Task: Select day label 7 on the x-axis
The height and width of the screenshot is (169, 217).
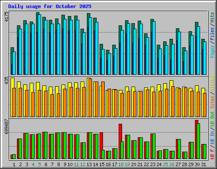Action: click(x=52, y=164)
